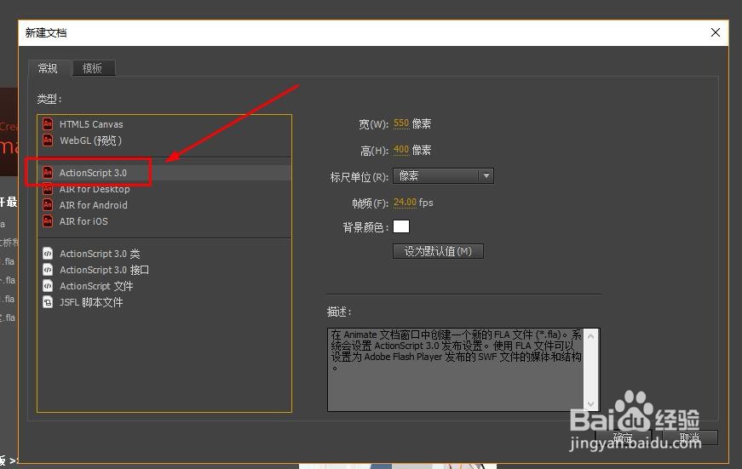The image size is (742, 469).
Task: Close the 新建文档 dialog
Action: coord(716,32)
